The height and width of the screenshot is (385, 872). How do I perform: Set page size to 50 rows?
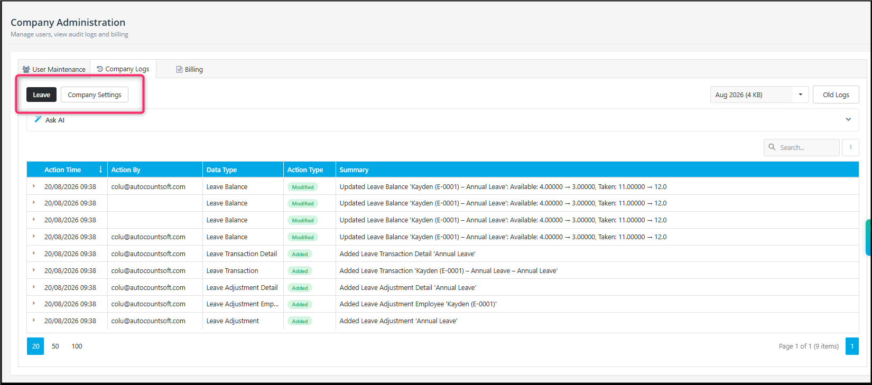55,346
